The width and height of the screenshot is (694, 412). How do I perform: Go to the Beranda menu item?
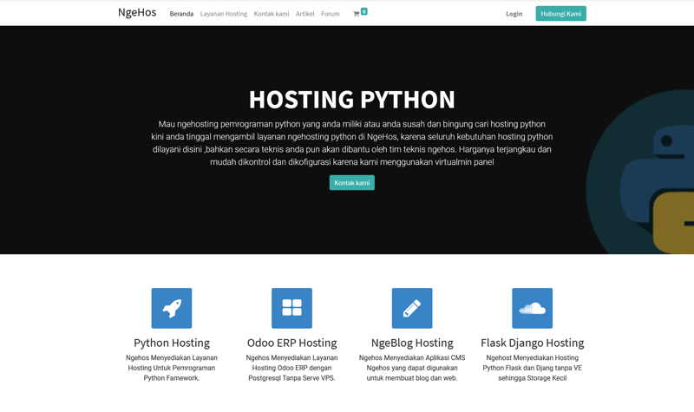pyautogui.click(x=181, y=14)
